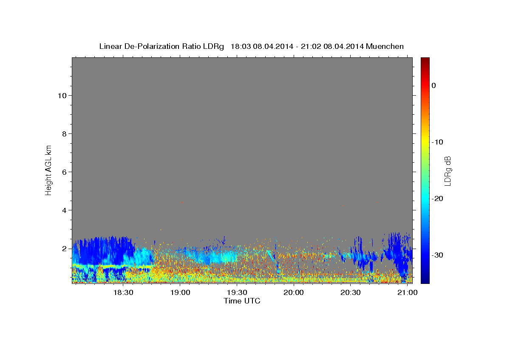This screenshot has width=510, height=340.
Task: Click the dark red top of the colorbar
Action: pyautogui.click(x=425, y=62)
